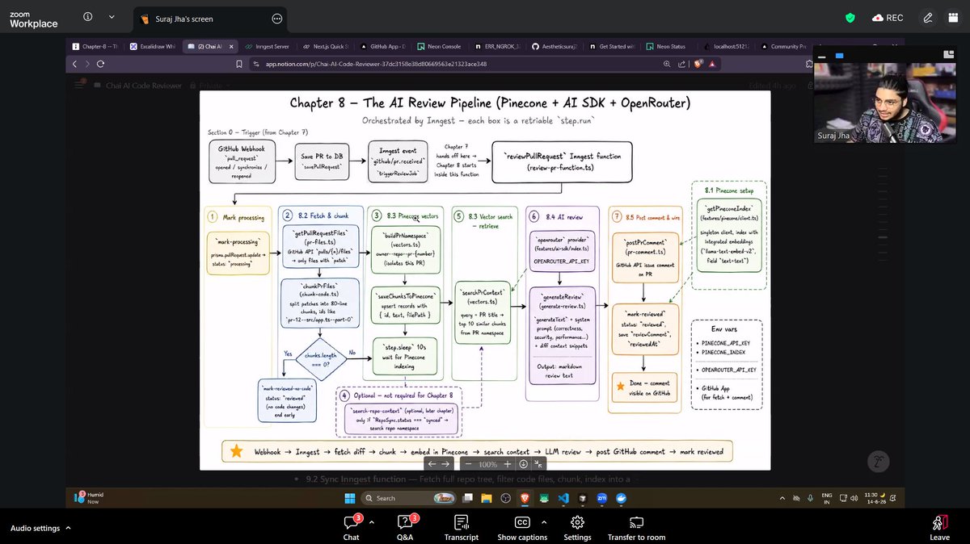Zoom out the diagram image
The width and height of the screenshot is (970, 544).
pyautogui.click(x=467, y=464)
